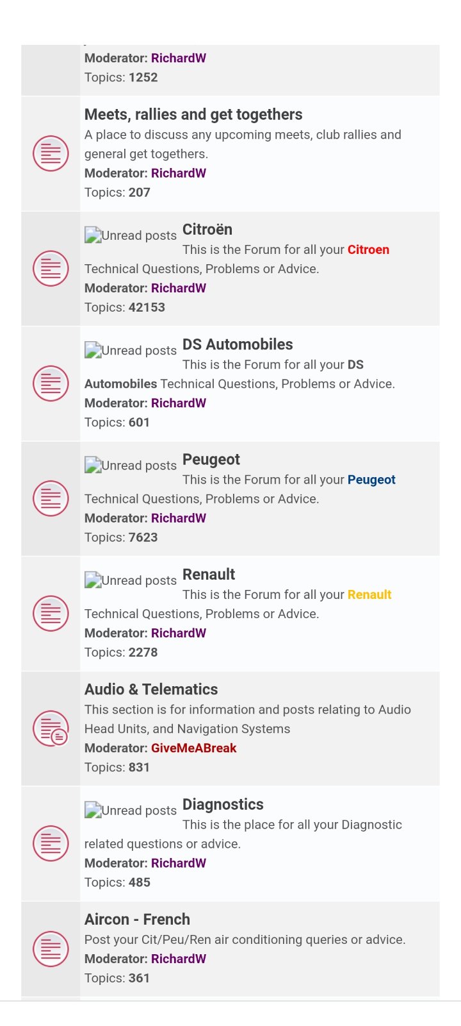Open the Citroën forum title
Viewport: 461px width, 1026px height.
point(207,230)
